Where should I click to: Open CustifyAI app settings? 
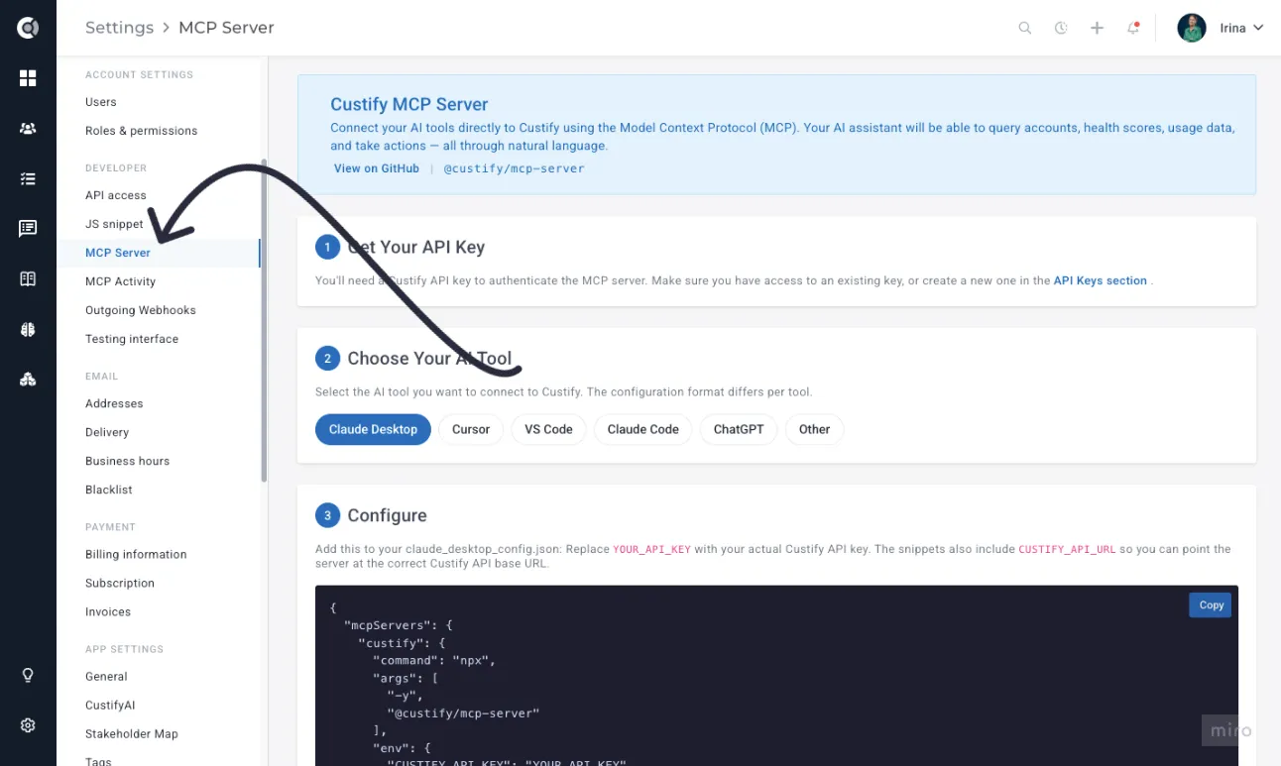click(x=110, y=705)
